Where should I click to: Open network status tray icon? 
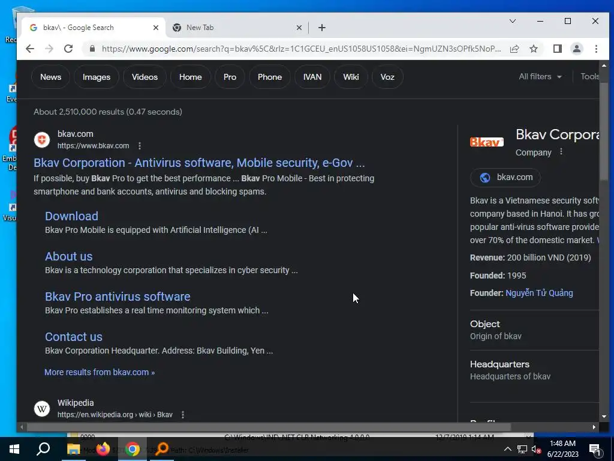click(x=522, y=449)
